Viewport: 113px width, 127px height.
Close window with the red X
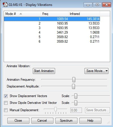107,5
